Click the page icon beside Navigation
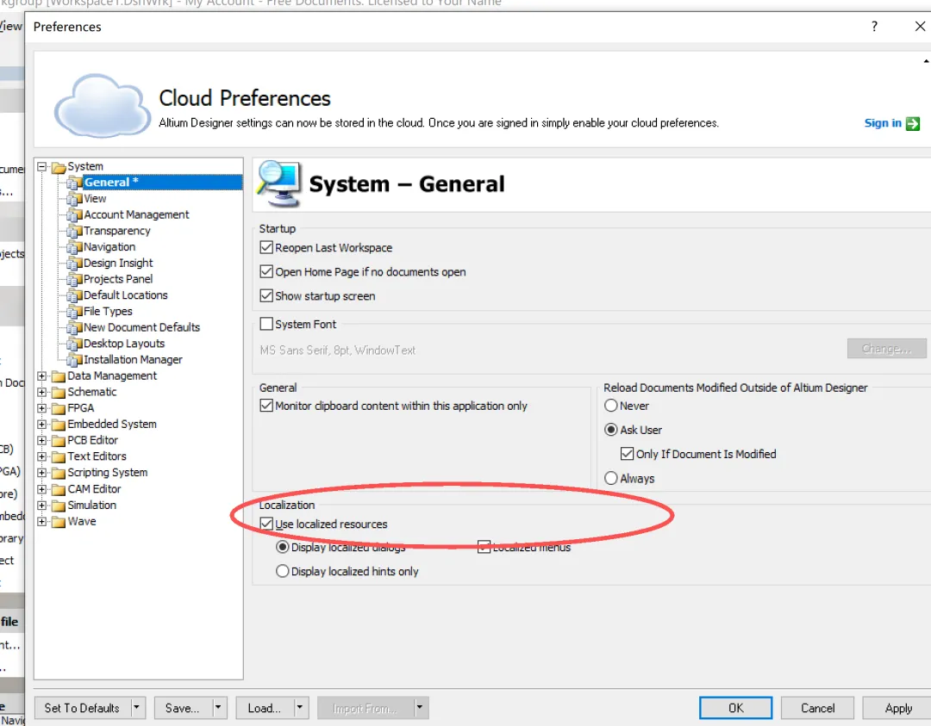The height and width of the screenshot is (726, 931). click(x=74, y=247)
